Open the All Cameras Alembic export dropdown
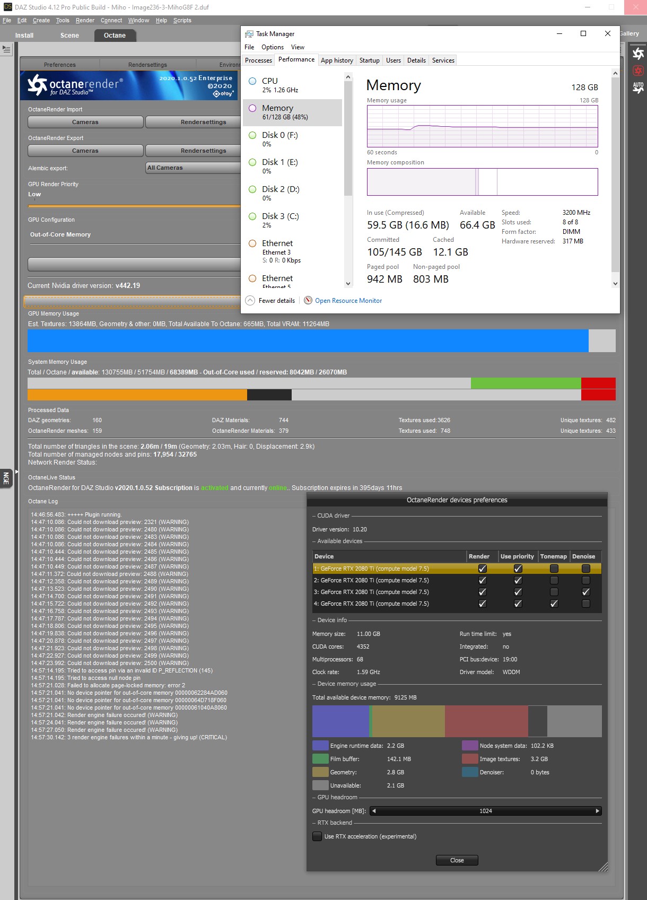This screenshot has width=647, height=900. (x=193, y=168)
